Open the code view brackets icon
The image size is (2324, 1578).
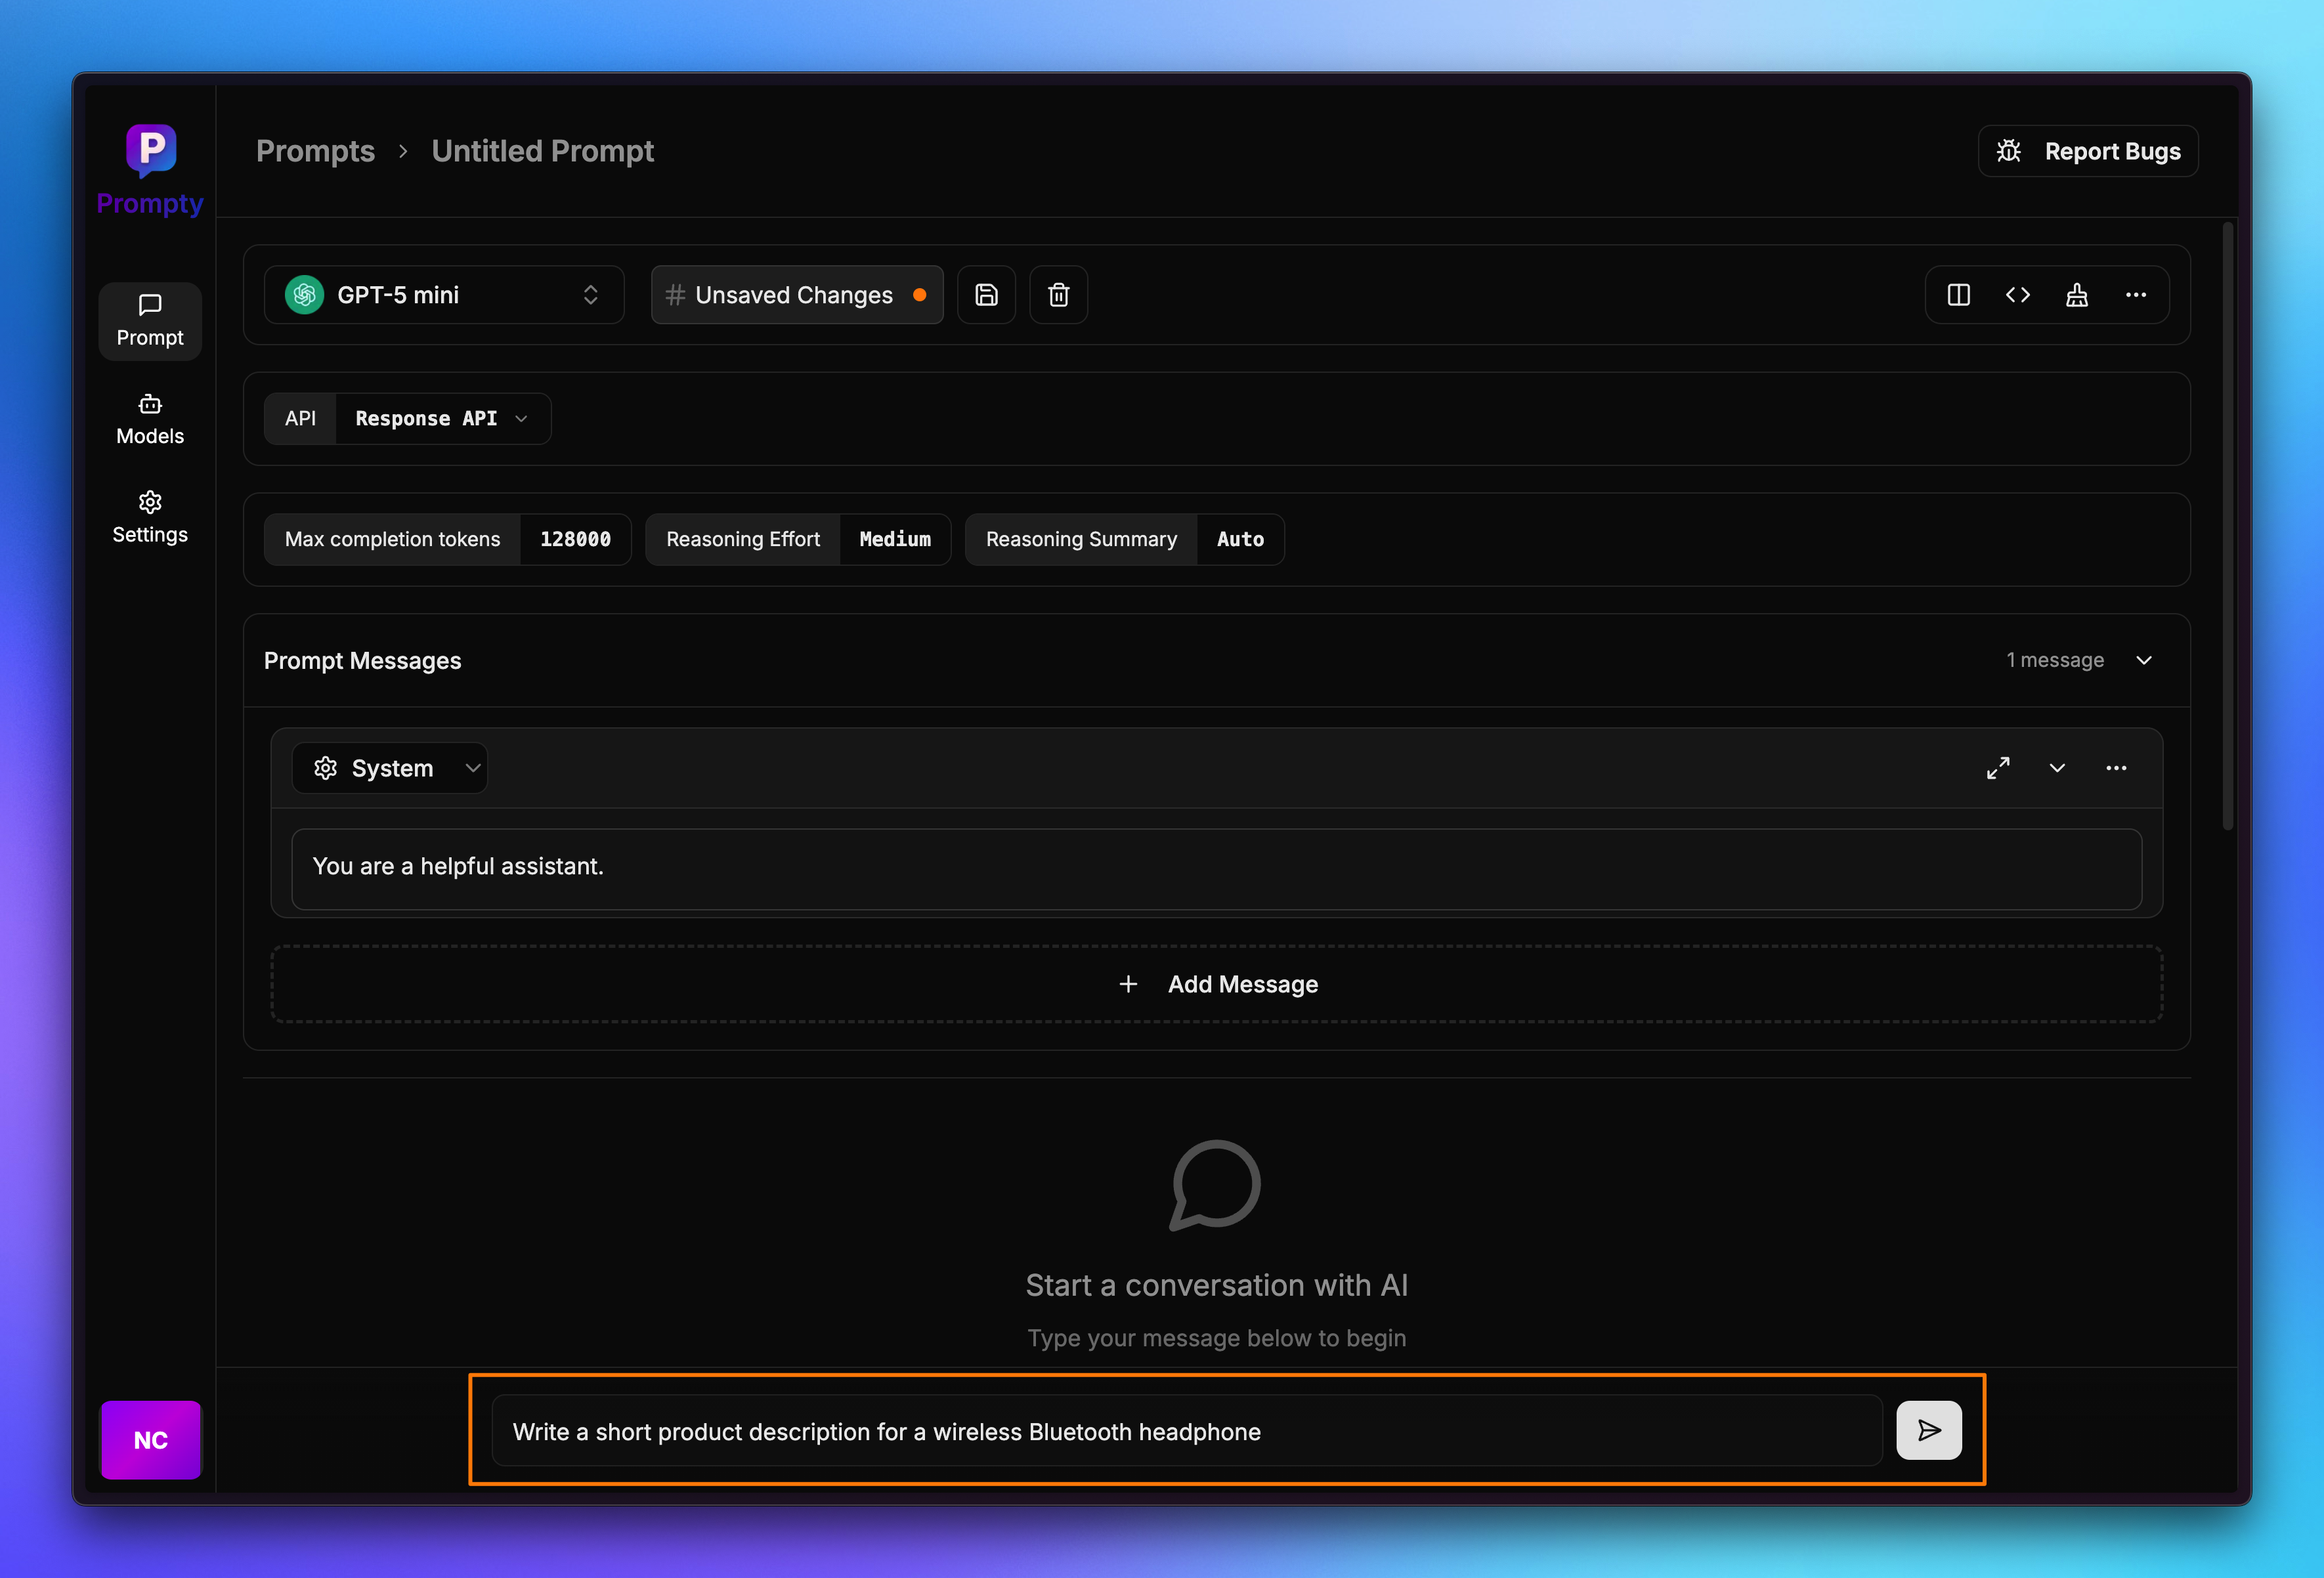pos(2017,295)
